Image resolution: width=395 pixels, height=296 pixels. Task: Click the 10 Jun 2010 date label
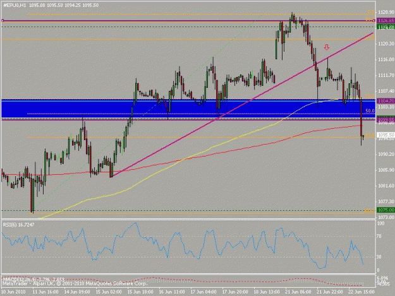13,292
